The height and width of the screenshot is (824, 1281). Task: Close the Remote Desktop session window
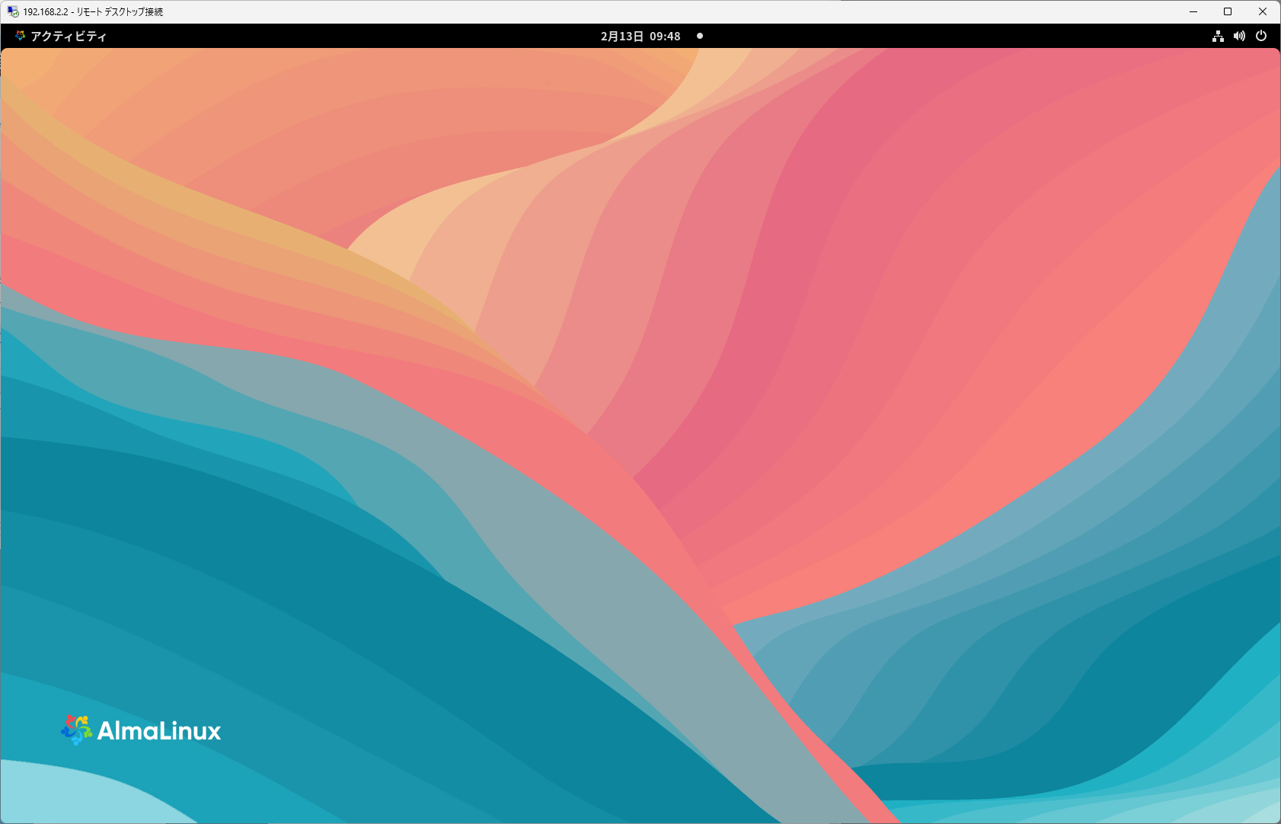coord(1262,11)
